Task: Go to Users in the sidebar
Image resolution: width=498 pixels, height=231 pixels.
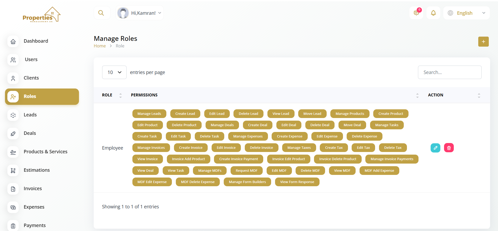Action: [31, 60]
